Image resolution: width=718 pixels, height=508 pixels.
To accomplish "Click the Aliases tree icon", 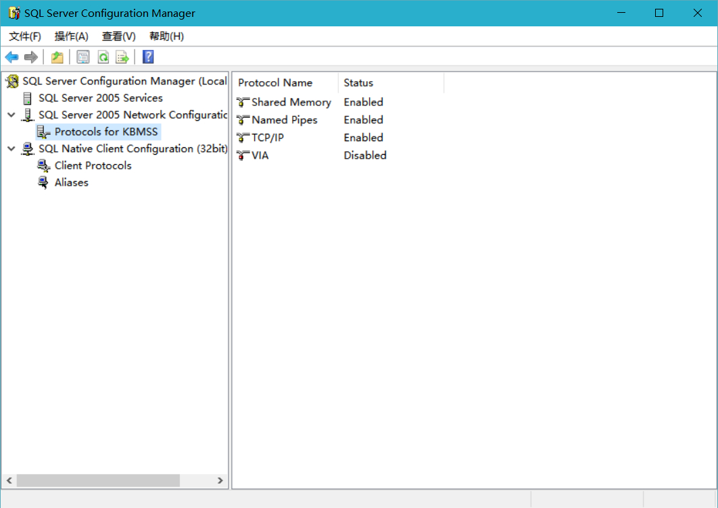I will tap(43, 182).
